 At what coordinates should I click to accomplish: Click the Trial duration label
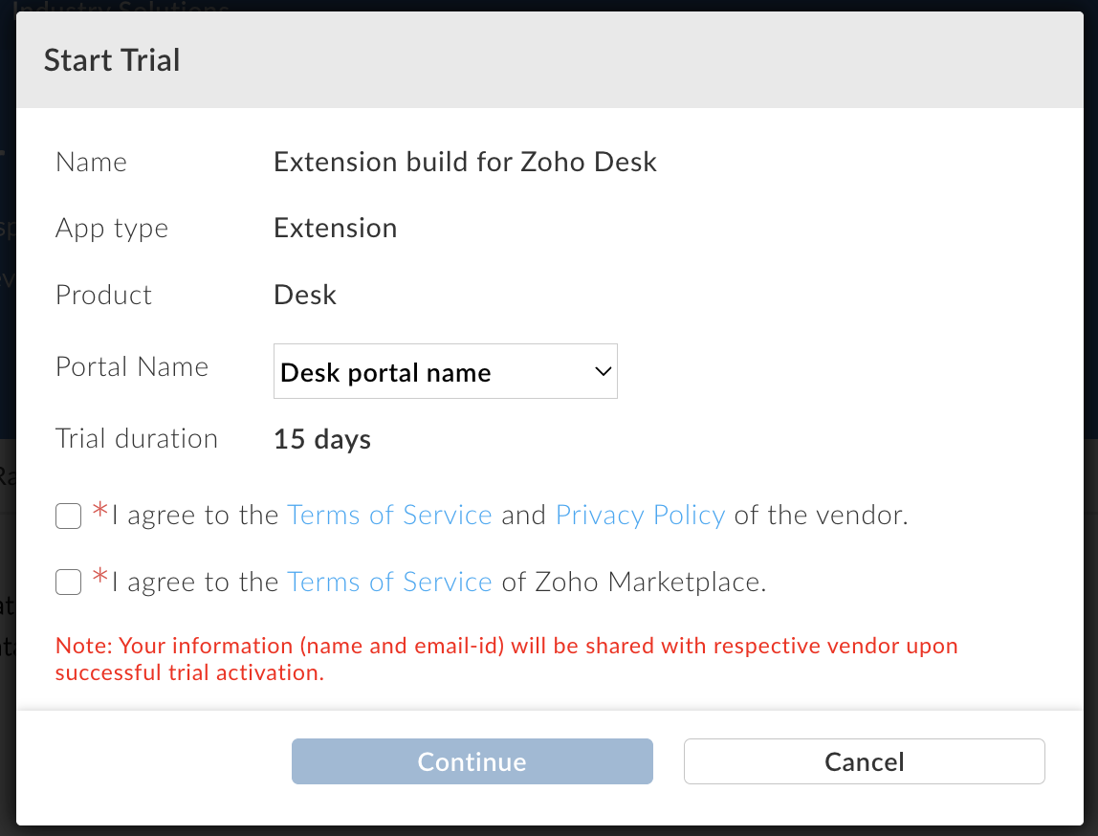click(137, 439)
